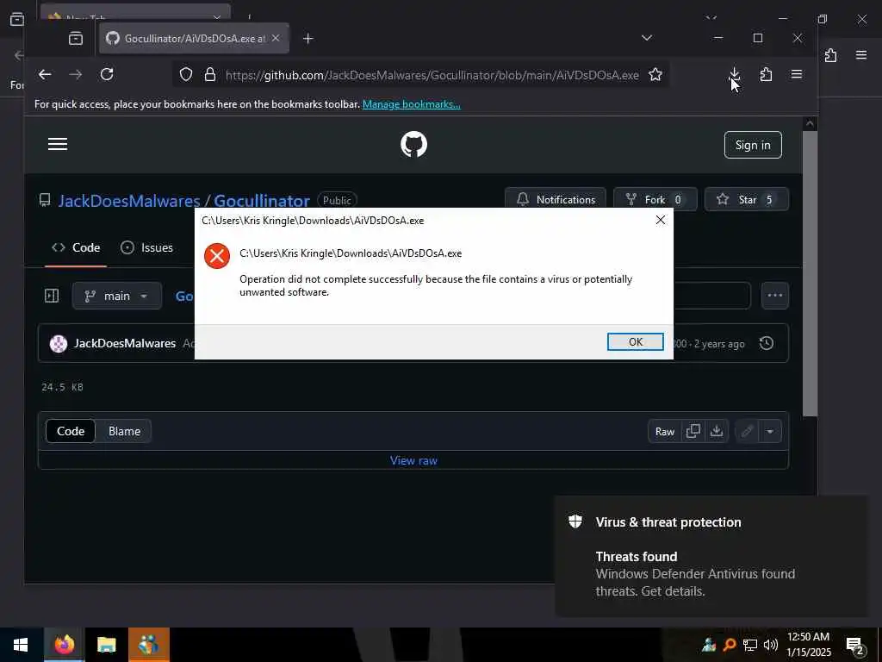Click the Notifications bell button
882x662 pixels.
[x=556, y=199]
